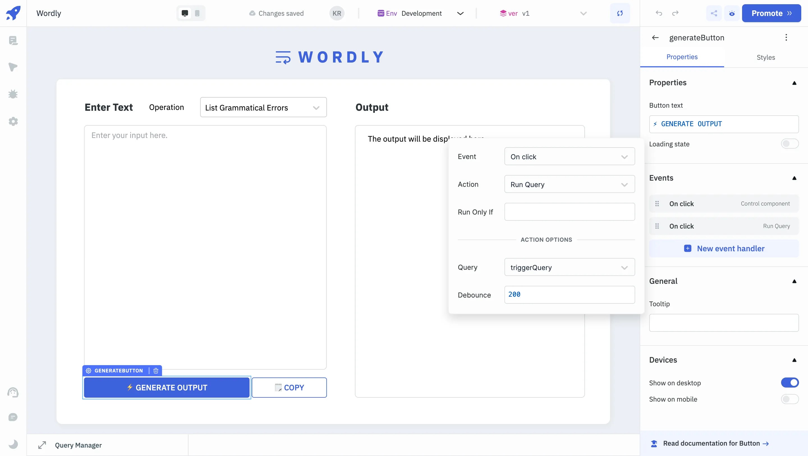Open the Query dropdown showing triggerQuery

(569, 267)
